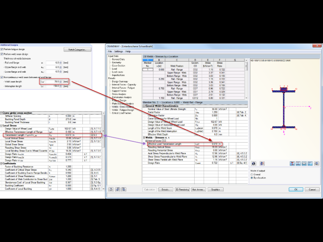Screen dimensions: 323x242
Task: Open Internal Forces - Fatigue results
Action: tap(123, 87)
